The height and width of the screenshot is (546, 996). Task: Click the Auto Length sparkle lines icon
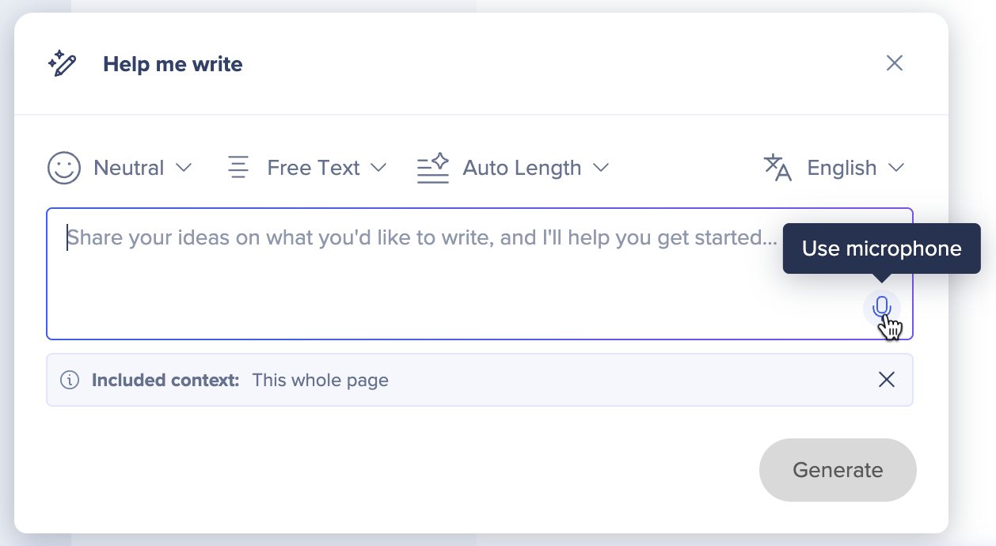pyautogui.click(x=433, y=168)
